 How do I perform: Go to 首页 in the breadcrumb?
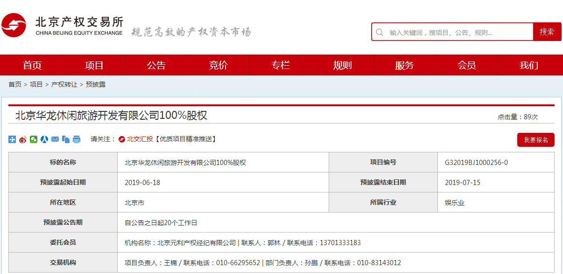15,84
